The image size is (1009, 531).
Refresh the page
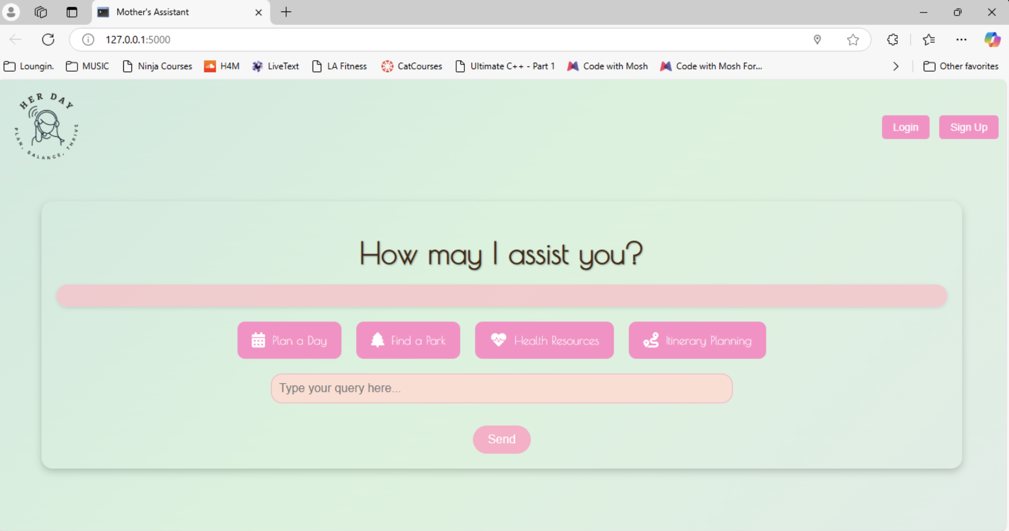click(48, 39)
